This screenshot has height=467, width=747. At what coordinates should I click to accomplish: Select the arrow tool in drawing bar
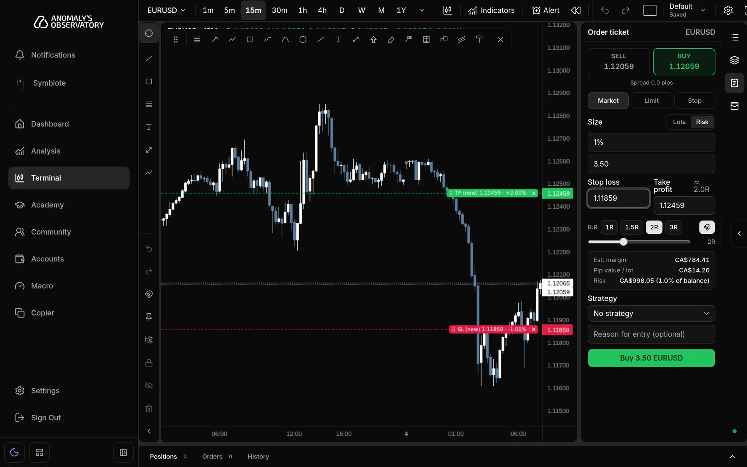tap(214, 39)
